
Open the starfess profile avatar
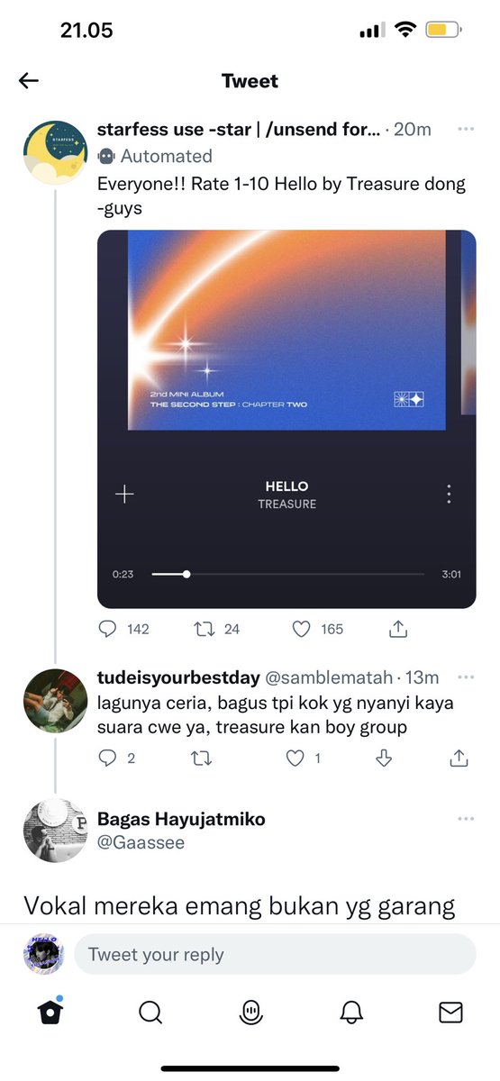[55, 152]
